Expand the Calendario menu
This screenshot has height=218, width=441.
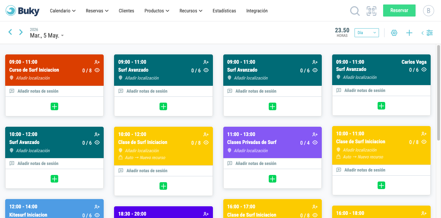pos(63,11)
